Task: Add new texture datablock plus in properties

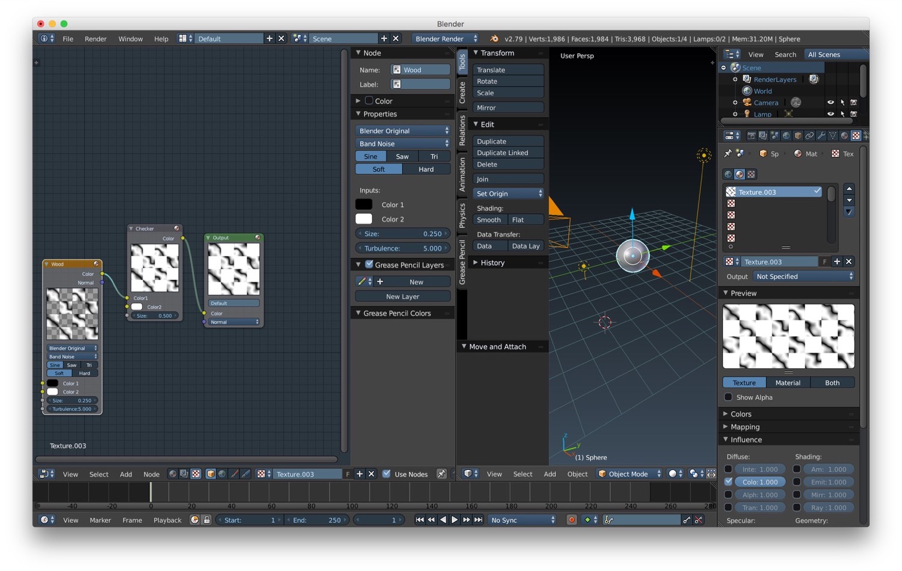Action: click(x=837, y=261)
